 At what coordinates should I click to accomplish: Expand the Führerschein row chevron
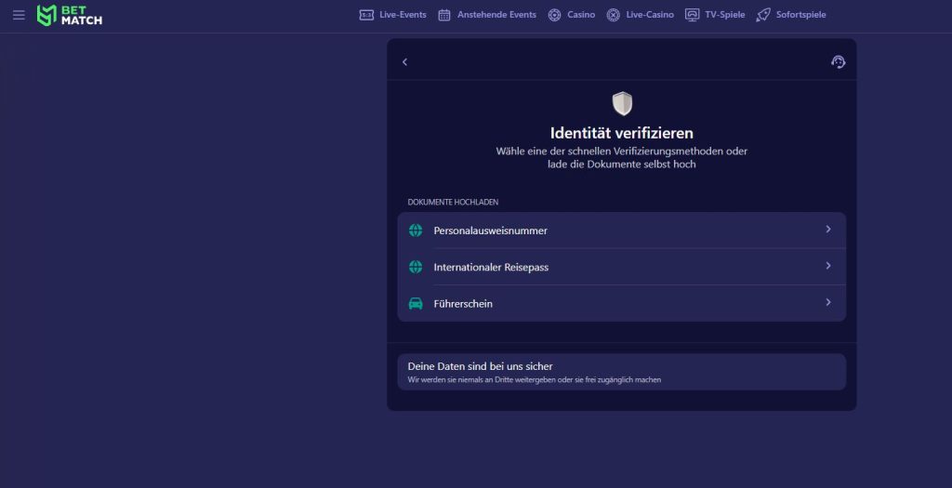pyautogui.click(x=827, y=303)
